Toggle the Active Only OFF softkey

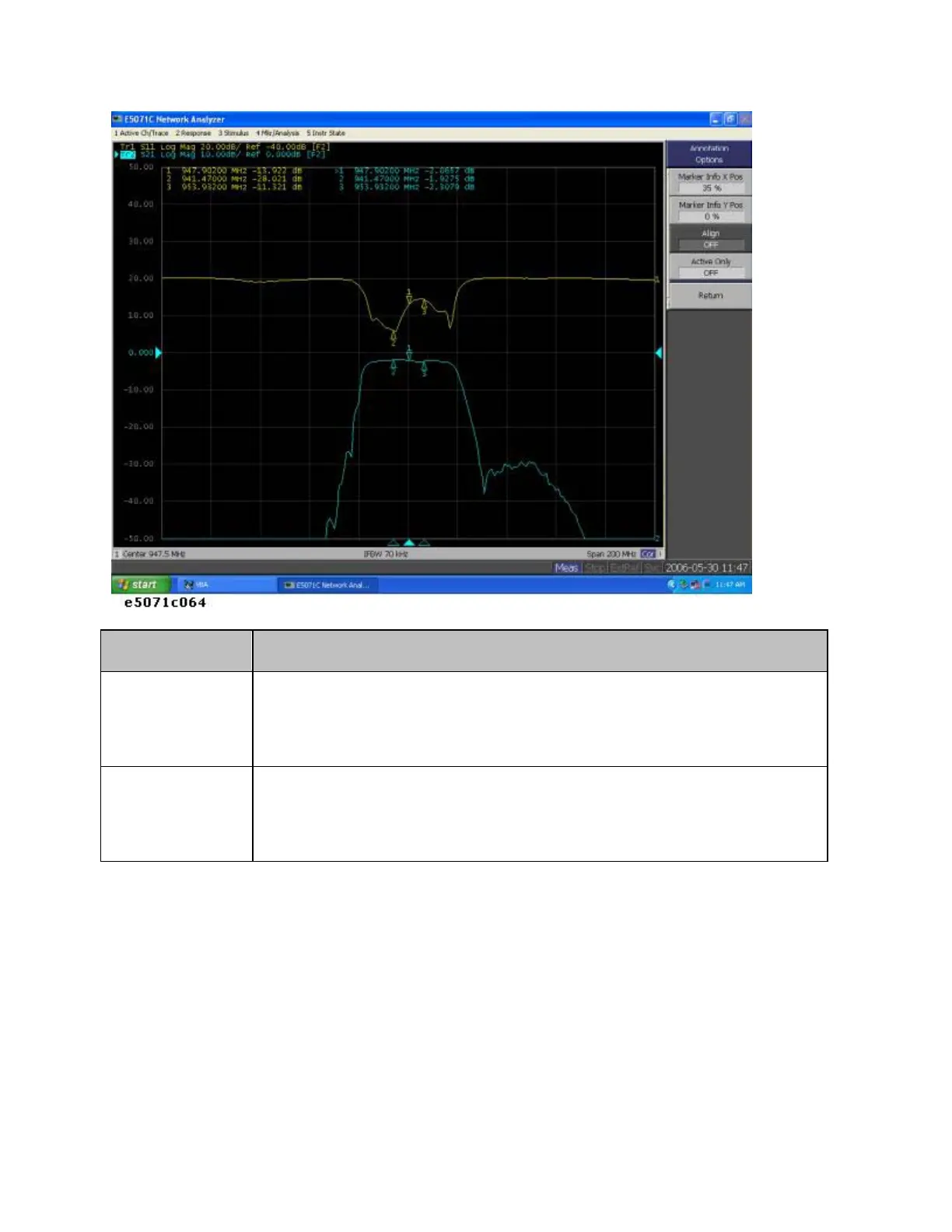pos(709,268)
